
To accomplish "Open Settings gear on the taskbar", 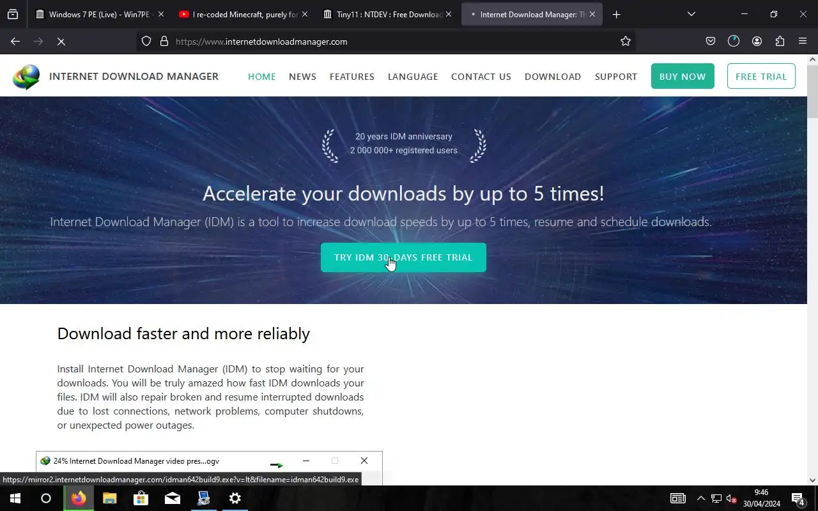I will click(x=235, y=498).
